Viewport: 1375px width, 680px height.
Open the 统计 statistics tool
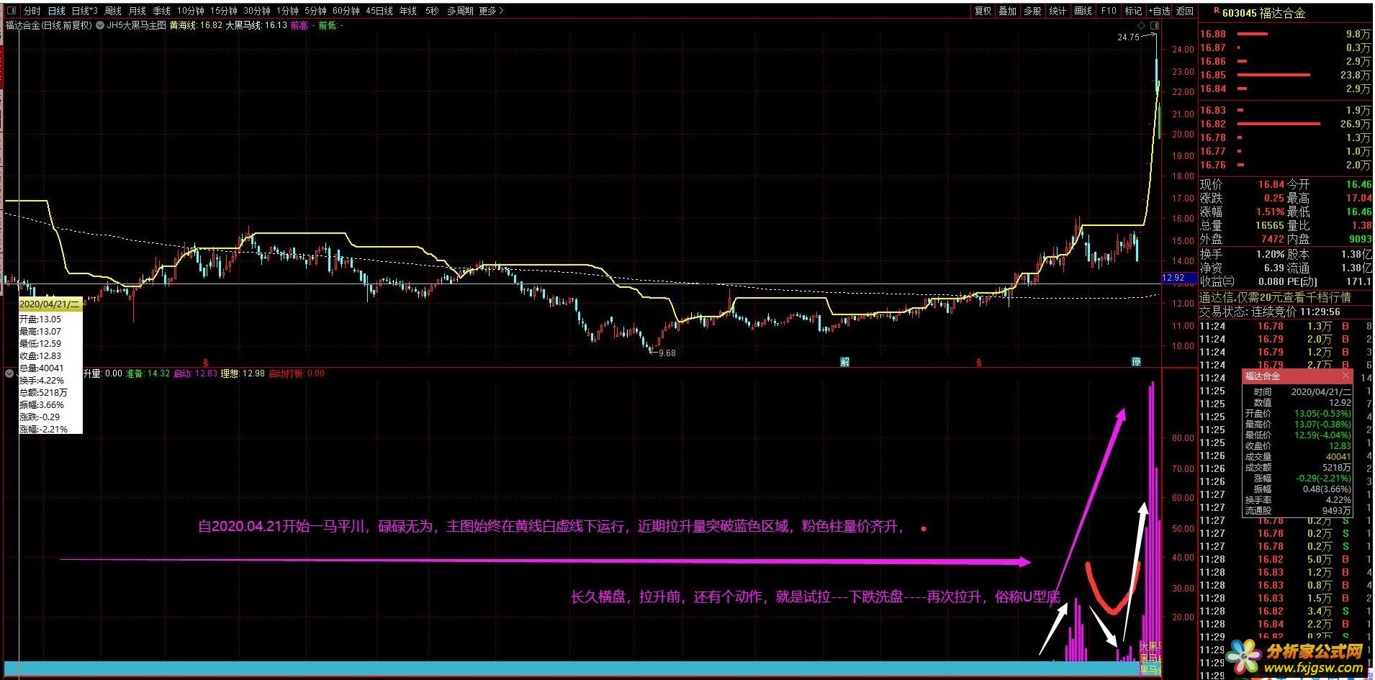click(1058, 11)
